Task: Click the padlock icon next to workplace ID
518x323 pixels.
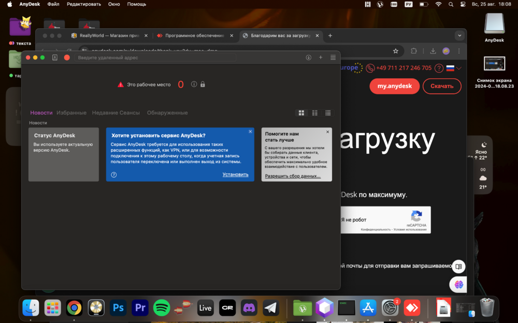Action: pyautogui.click(x=203, y=84)
